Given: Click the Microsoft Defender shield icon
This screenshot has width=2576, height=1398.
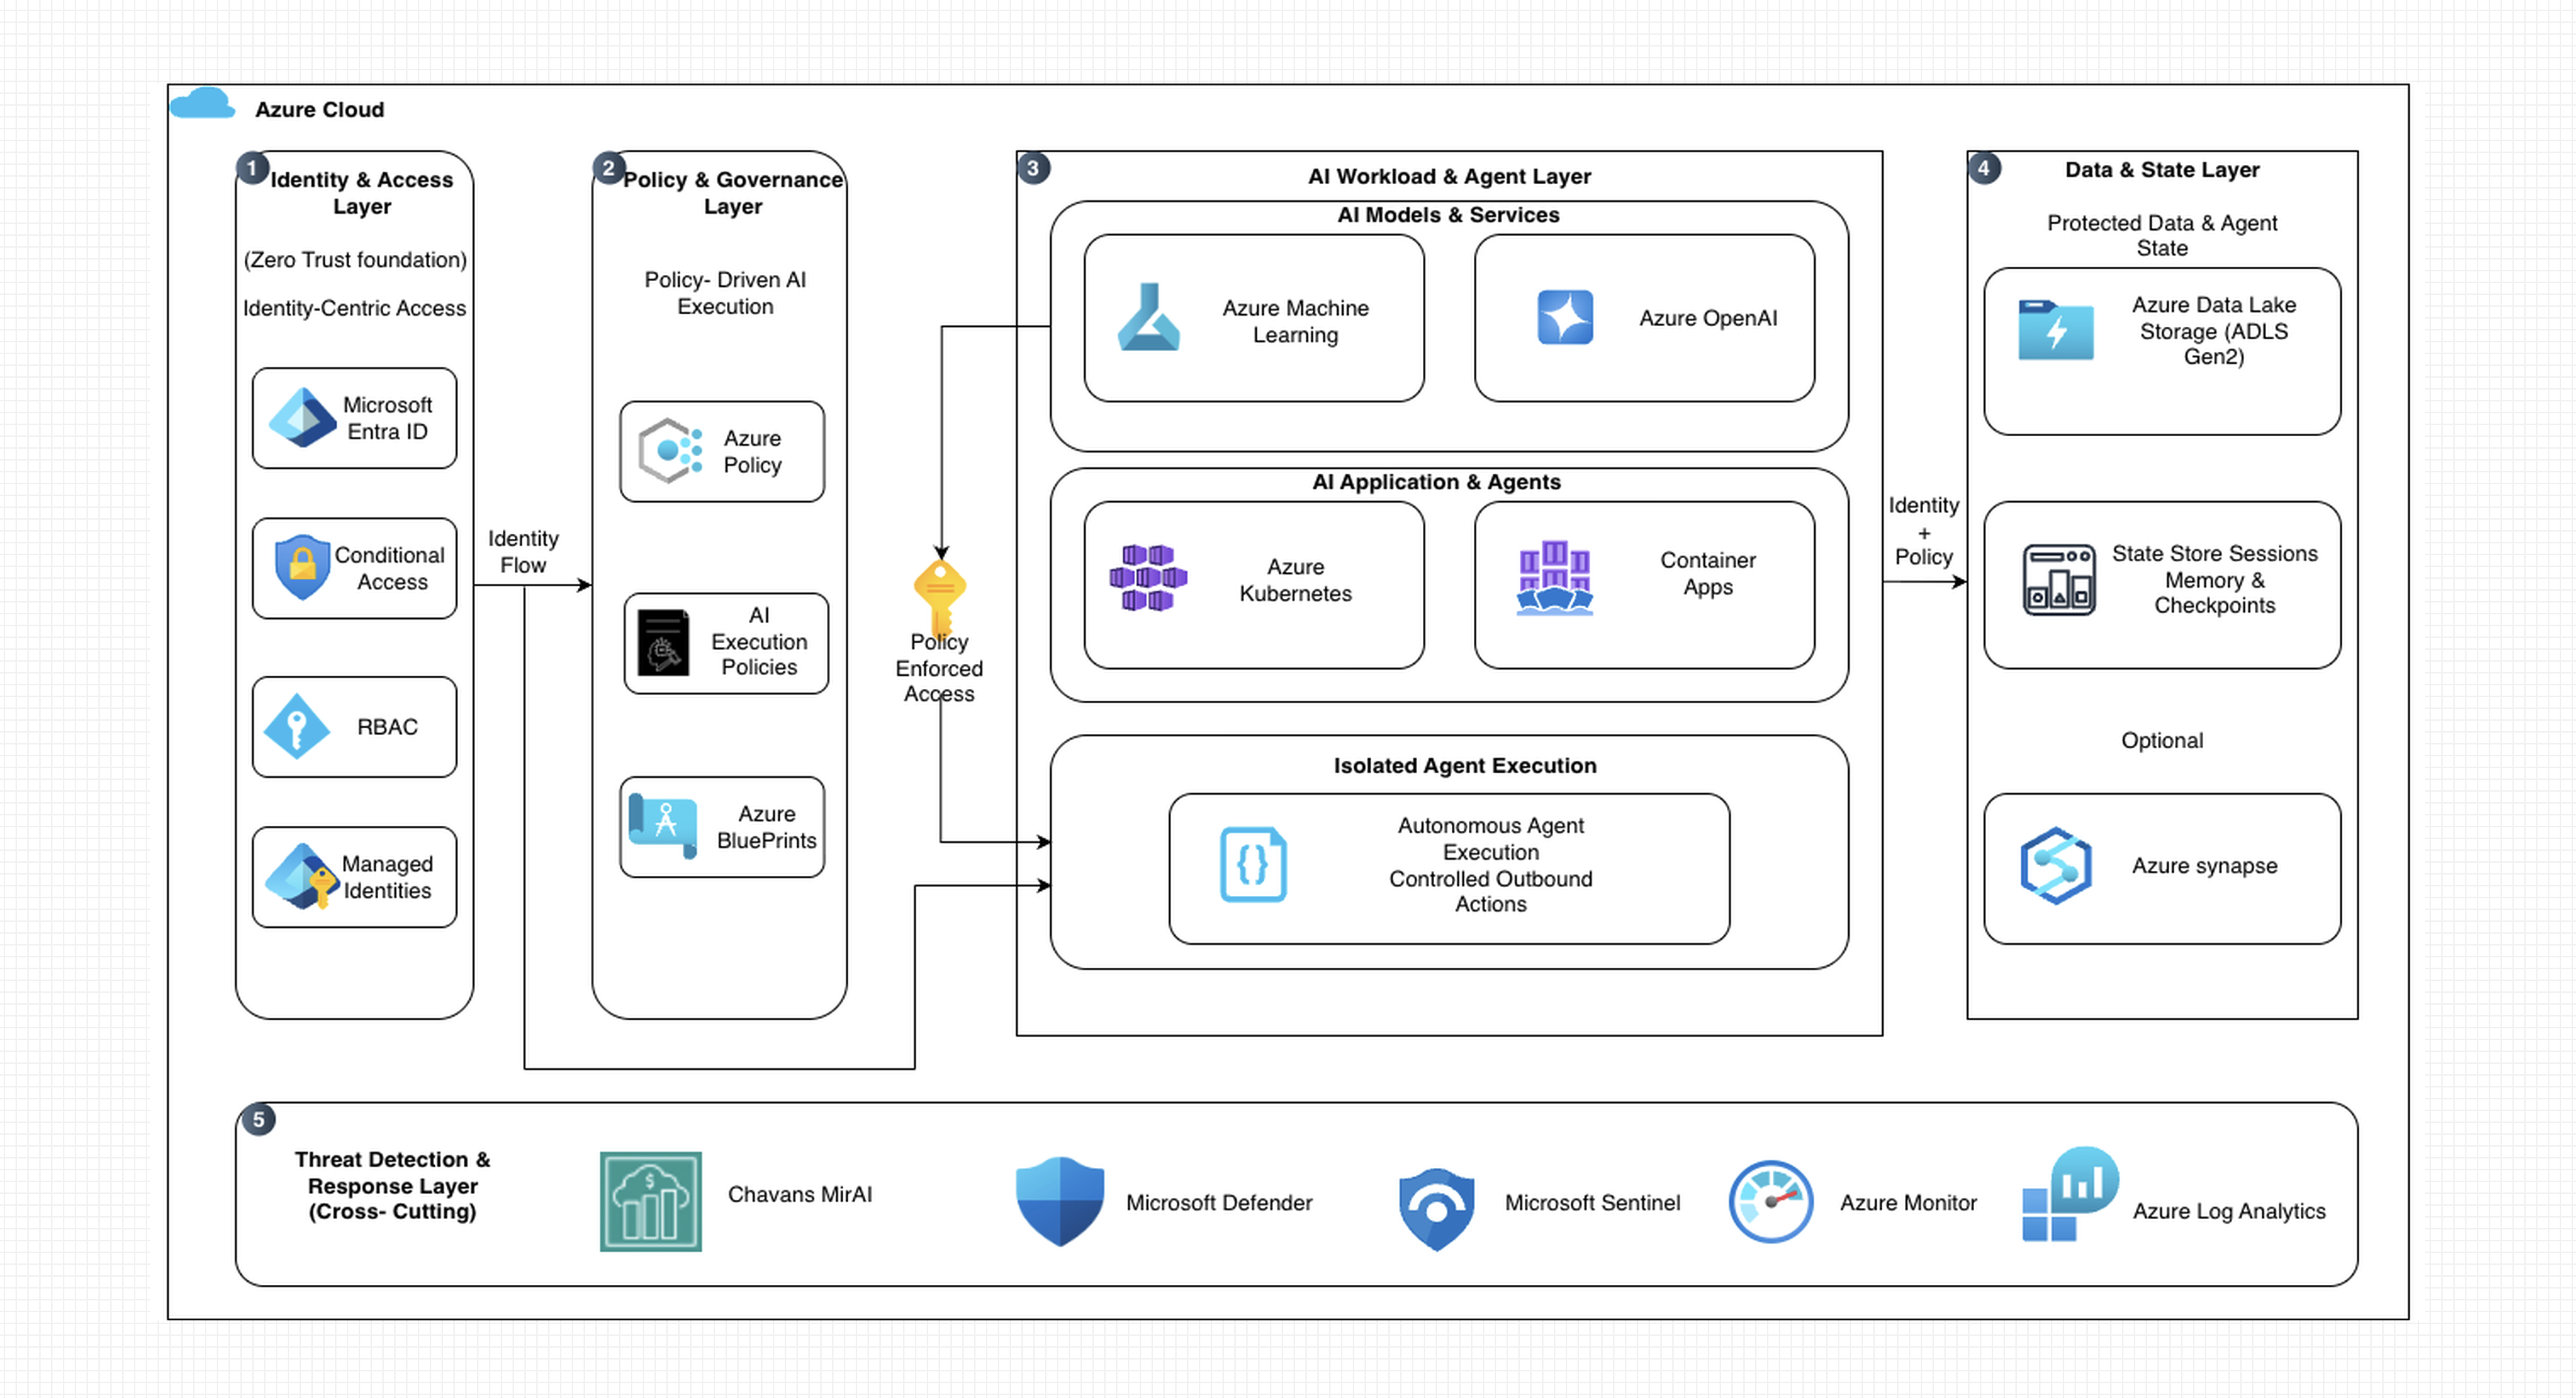Looking at the screenshot, I should click(x=1060, y=1201).
